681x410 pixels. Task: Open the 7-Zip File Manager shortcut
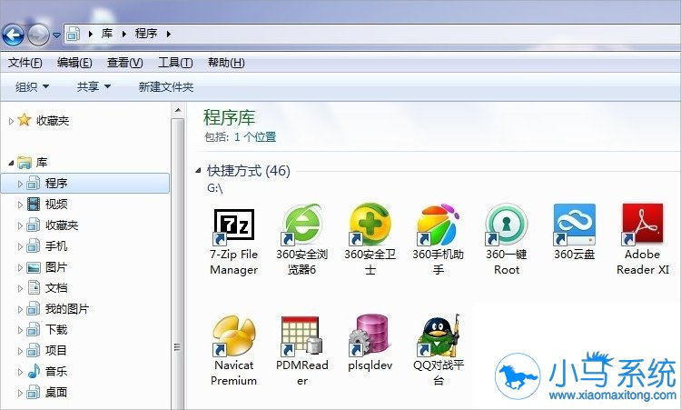[x=233, y=240]
